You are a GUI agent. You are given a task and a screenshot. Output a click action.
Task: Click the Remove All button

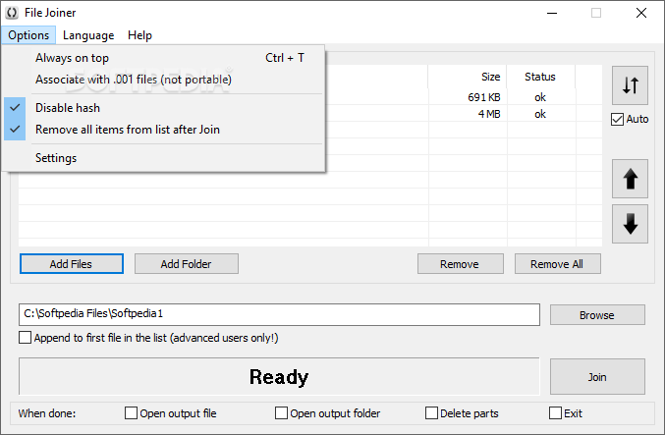[x=557, y=264]
